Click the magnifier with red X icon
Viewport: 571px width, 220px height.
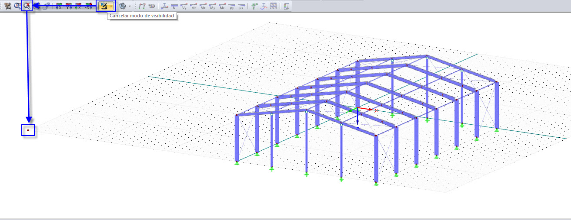[x=27, y=6]
